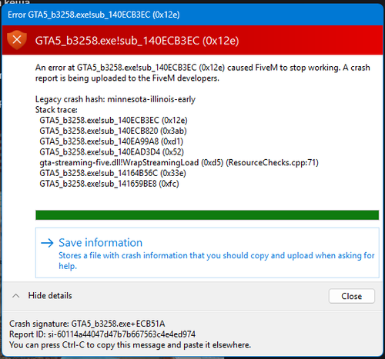The image size is (385, 359).
Task: Close the FiveM crash dialog
Action: click(x=352, y=296)
